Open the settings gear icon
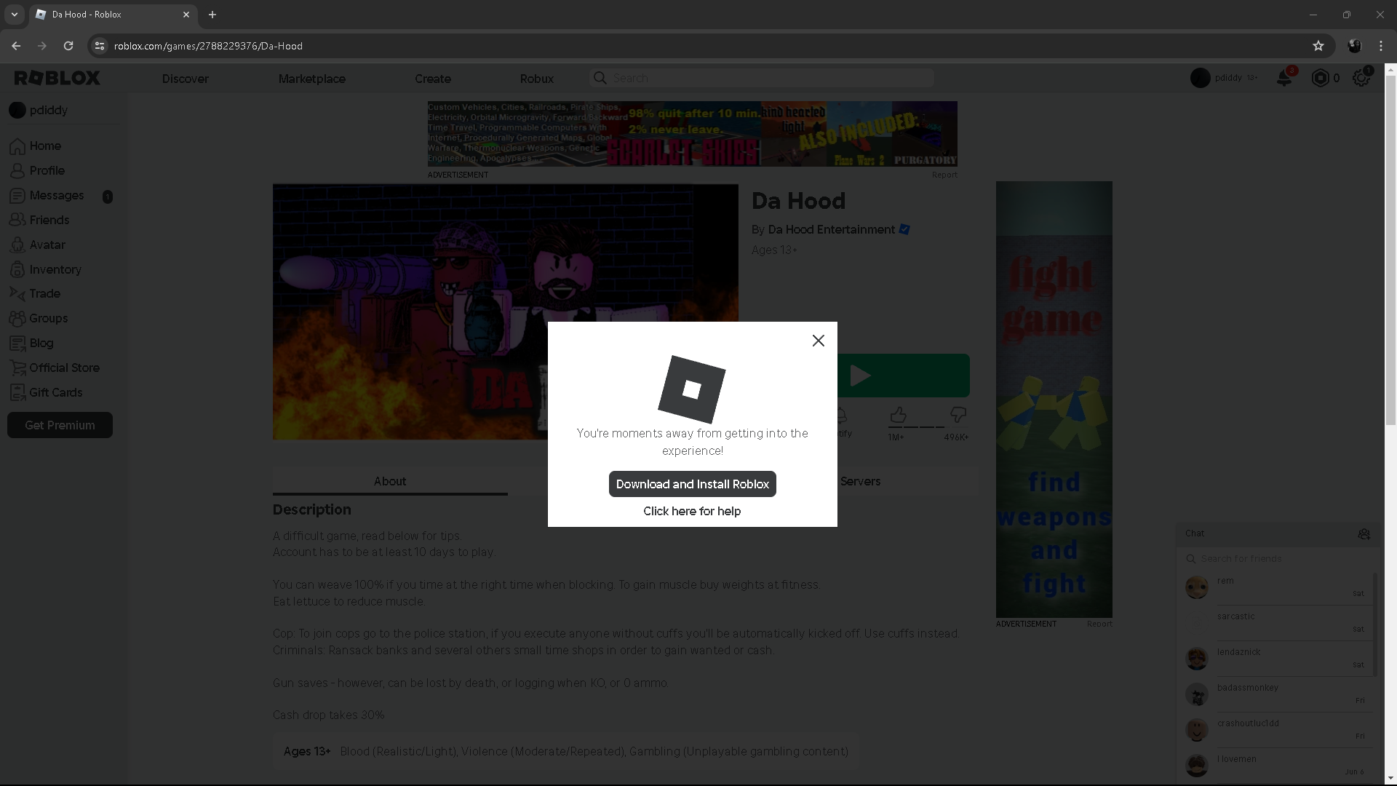The width and height of the screenshot is (1397, 786). 1361,79
